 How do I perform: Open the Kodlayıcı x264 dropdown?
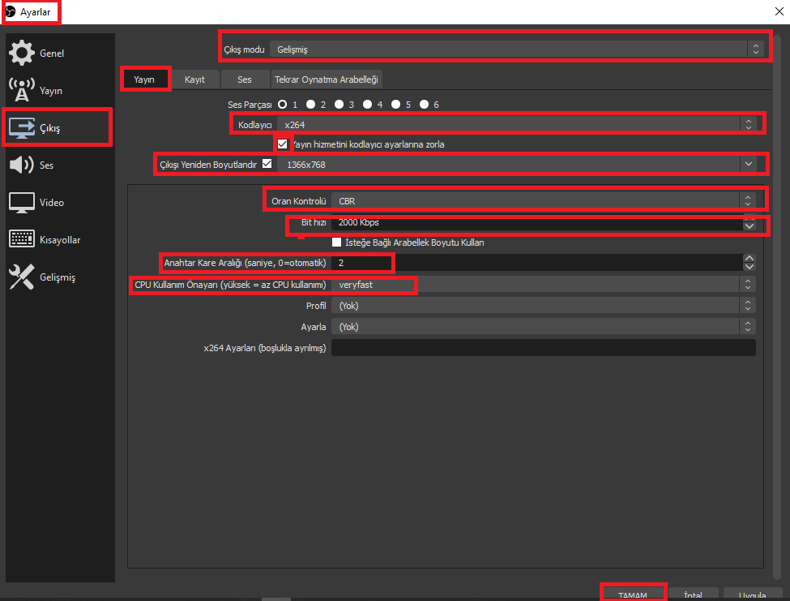click(x=517, y=125)
